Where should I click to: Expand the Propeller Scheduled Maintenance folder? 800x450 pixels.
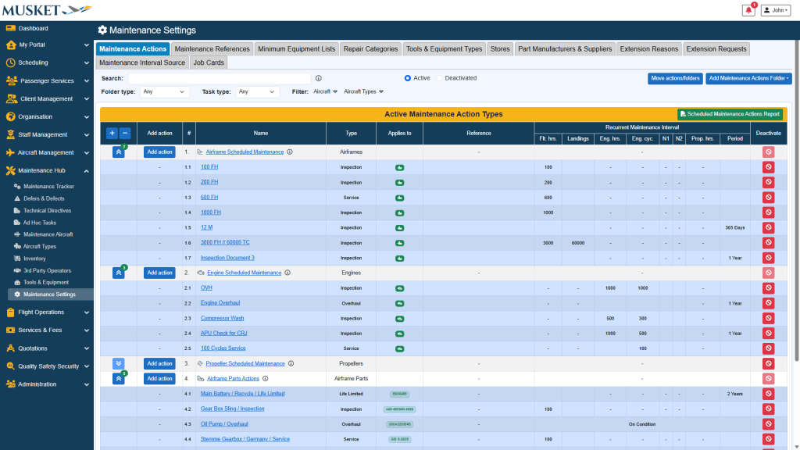coord(118,363)
